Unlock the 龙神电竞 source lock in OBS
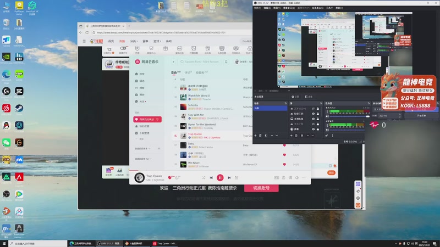Viewport: 440px width, 247px height. [318, 119]
